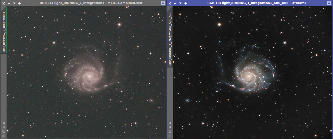
Task: Toggle the square maximize box of M101-Combined window
Action: (163, 3)
